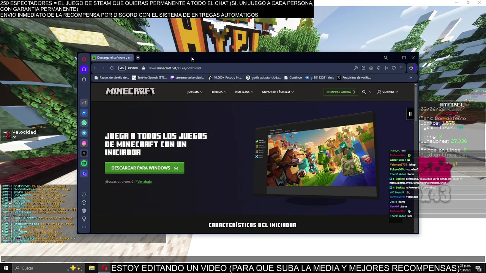Open '40.000+ Fotos y Im...' bookmark
This screenshot has height=273, width=486.
pyautogui.click(x=224, y=77)
